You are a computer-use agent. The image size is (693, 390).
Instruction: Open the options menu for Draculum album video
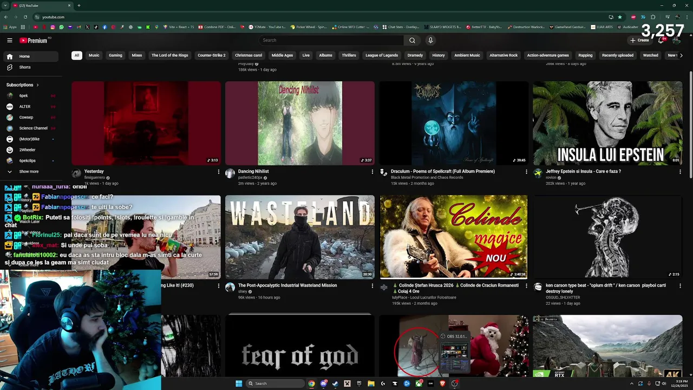pos(526,172)
